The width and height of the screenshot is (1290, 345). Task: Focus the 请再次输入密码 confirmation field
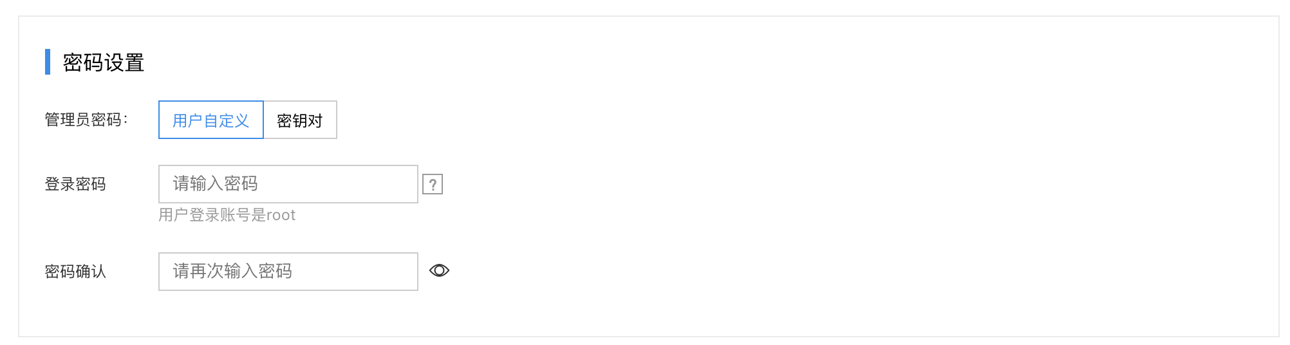[x=288, y=272]
